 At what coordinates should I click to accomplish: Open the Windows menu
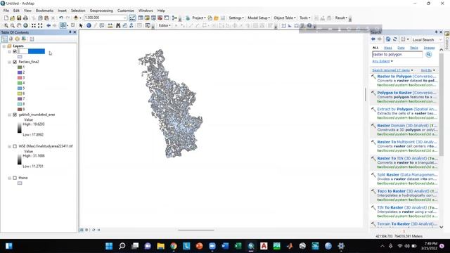pos(146,11)
